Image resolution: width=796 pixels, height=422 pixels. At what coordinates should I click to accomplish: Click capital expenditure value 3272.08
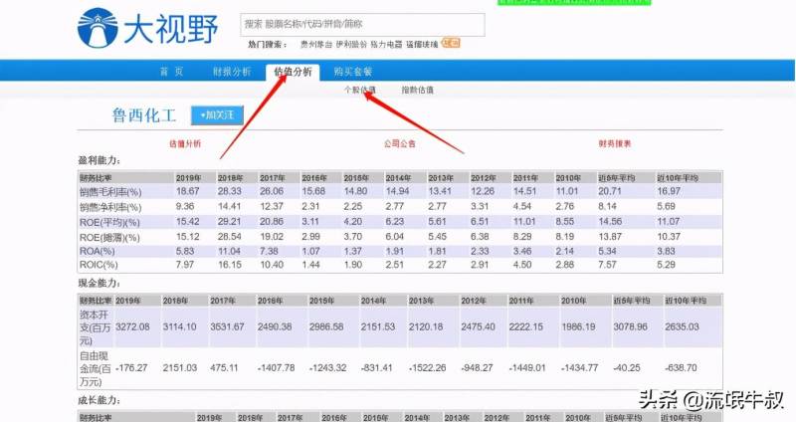point(132,327)
